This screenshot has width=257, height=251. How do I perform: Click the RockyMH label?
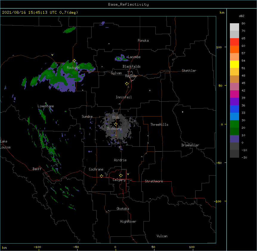73,68
